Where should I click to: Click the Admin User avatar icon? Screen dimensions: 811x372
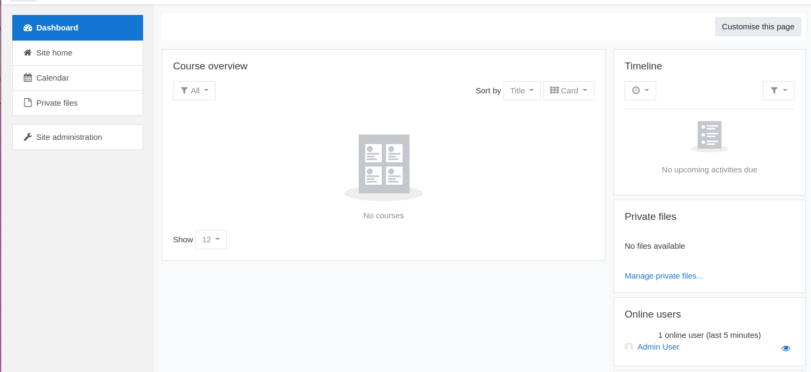point(629,347)
